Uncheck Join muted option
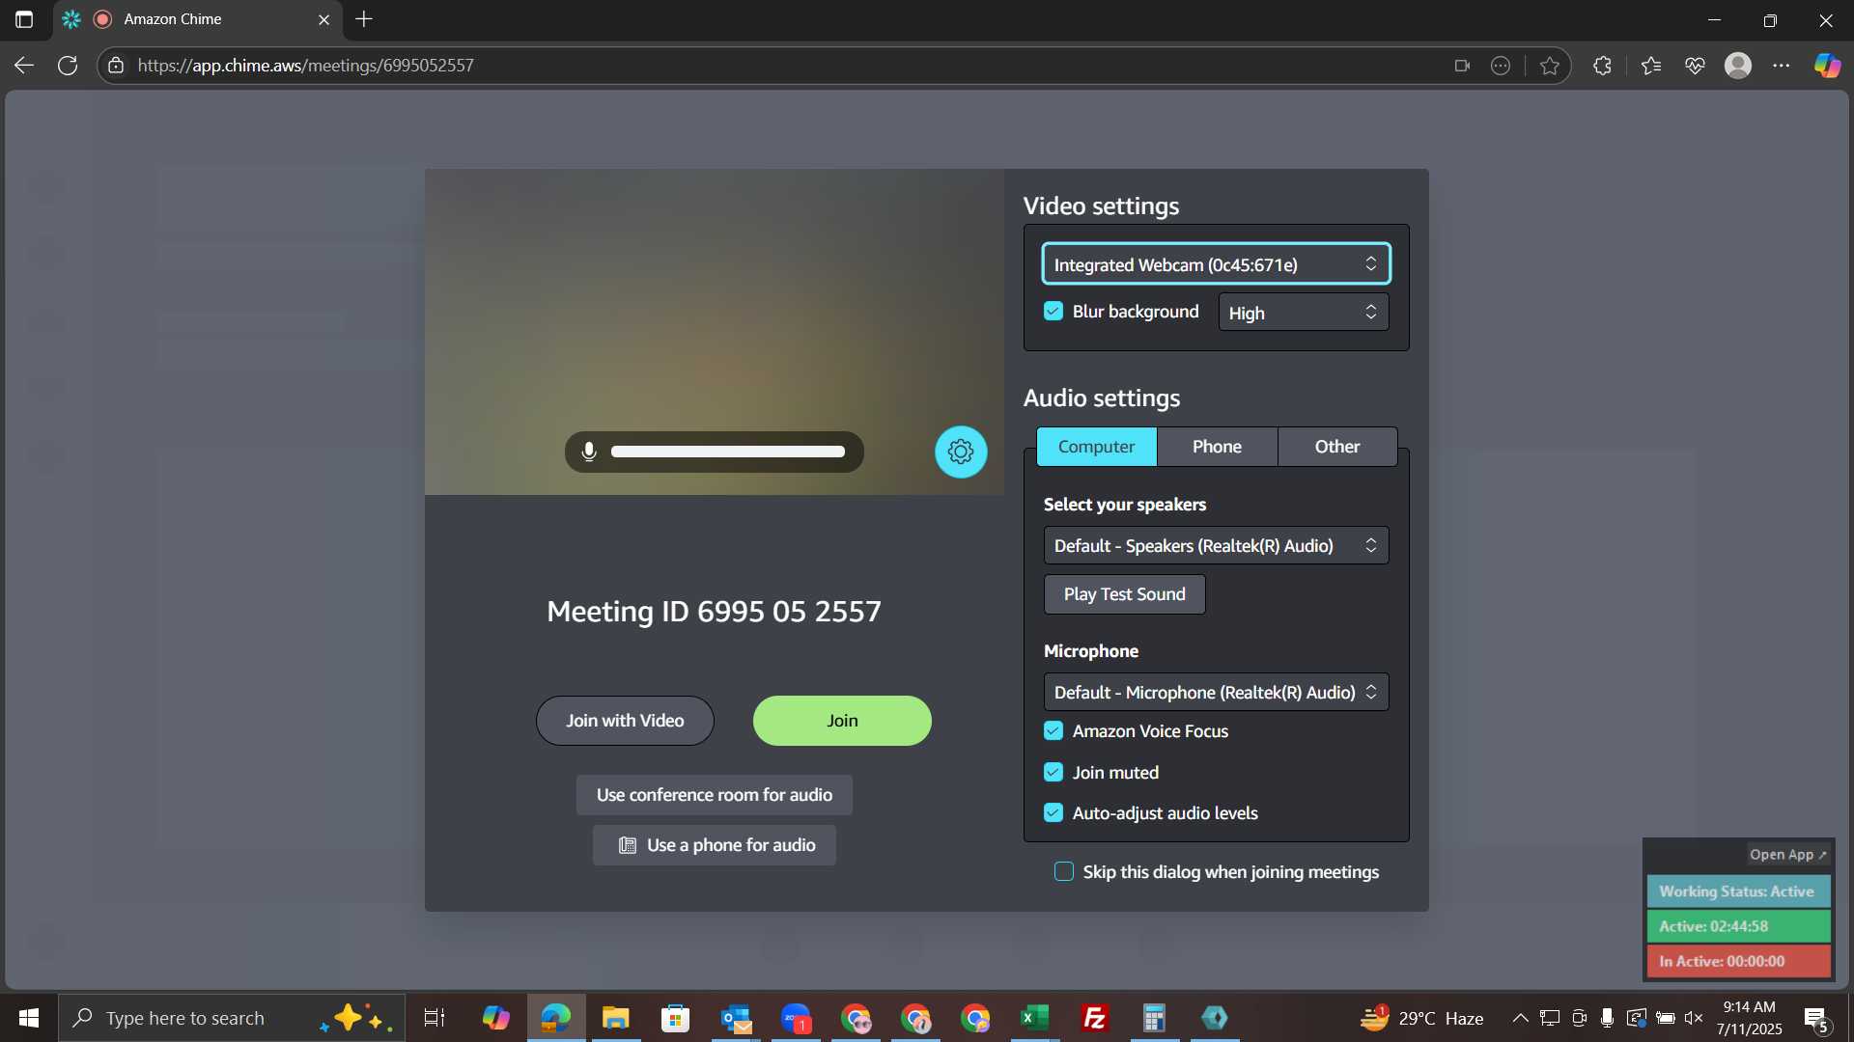Viewport: 1854px width, 1042px height. pyautogui.click(x=1053, y=773)
